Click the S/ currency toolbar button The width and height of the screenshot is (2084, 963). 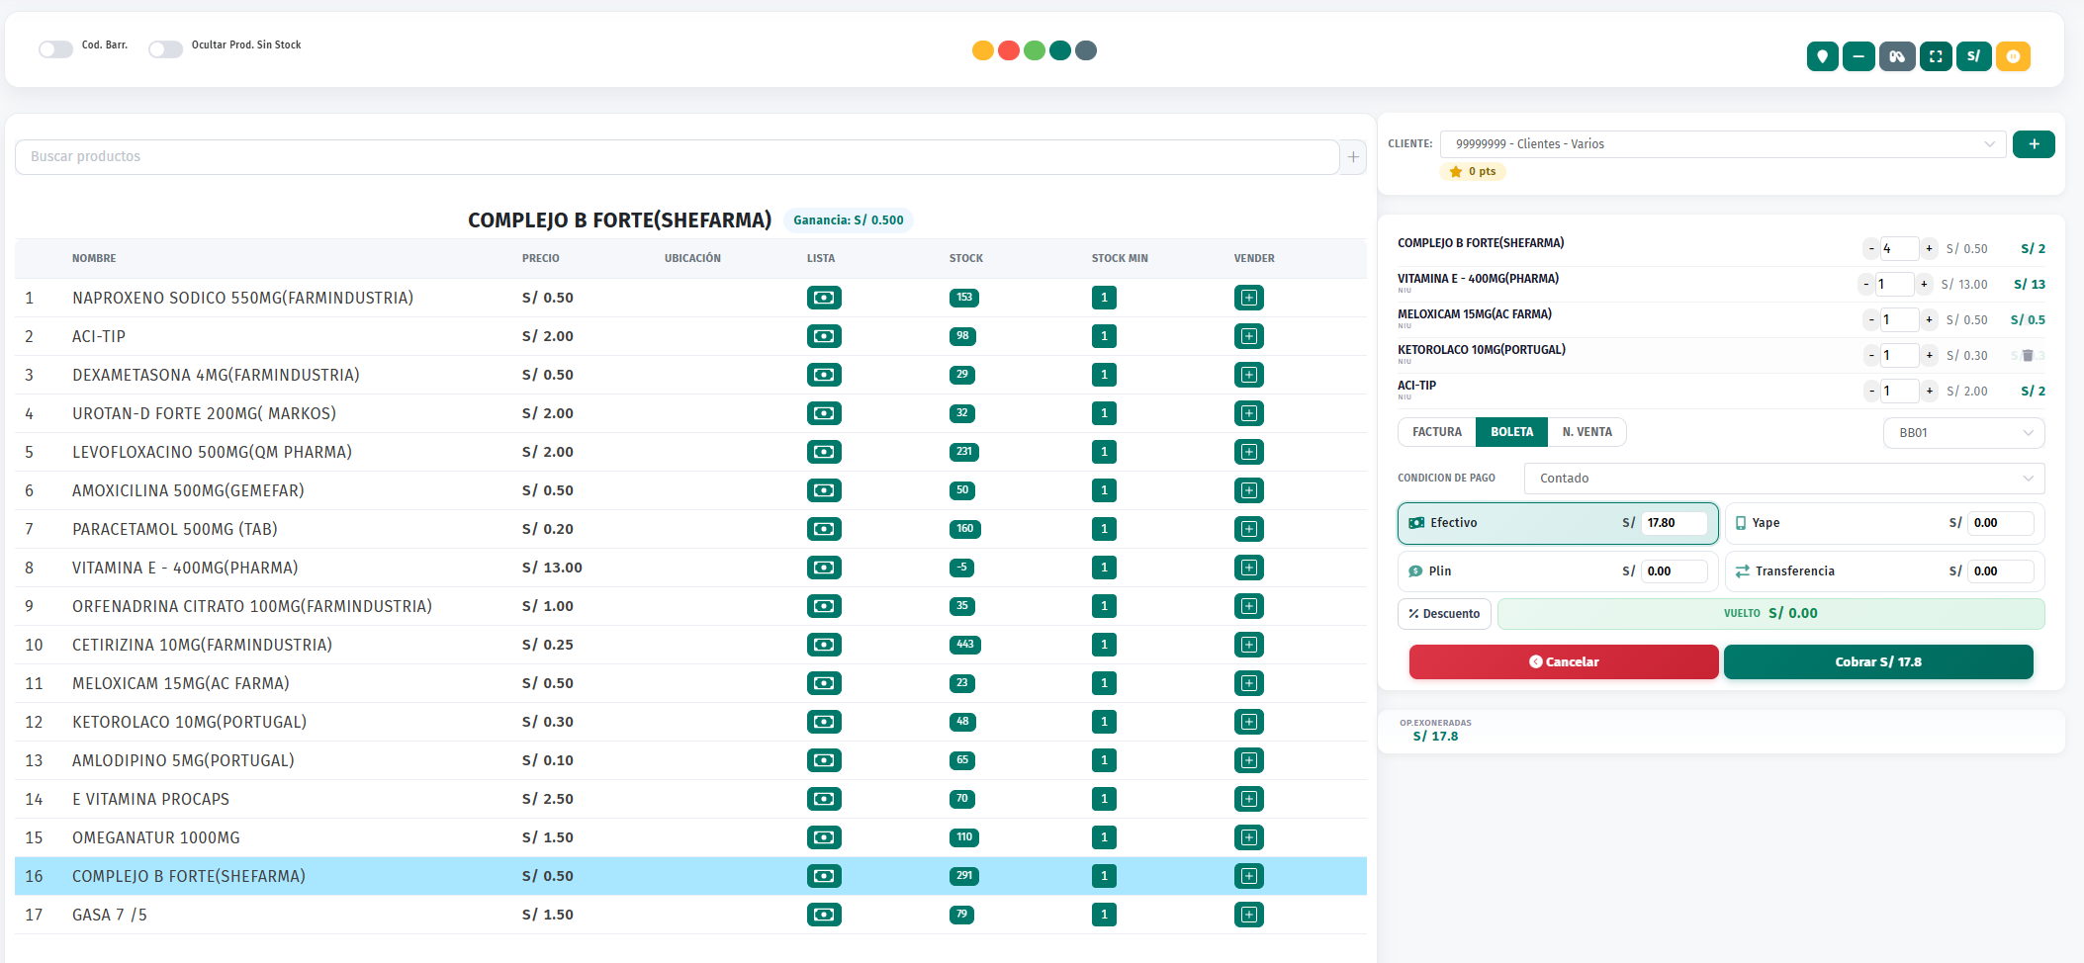[1973, 56]
